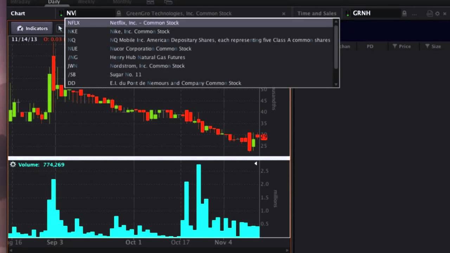Image resolution: width=450 pixels, height=253 pixels.
Task: Switch to the Monthly tab
Action: click(122, 2)
